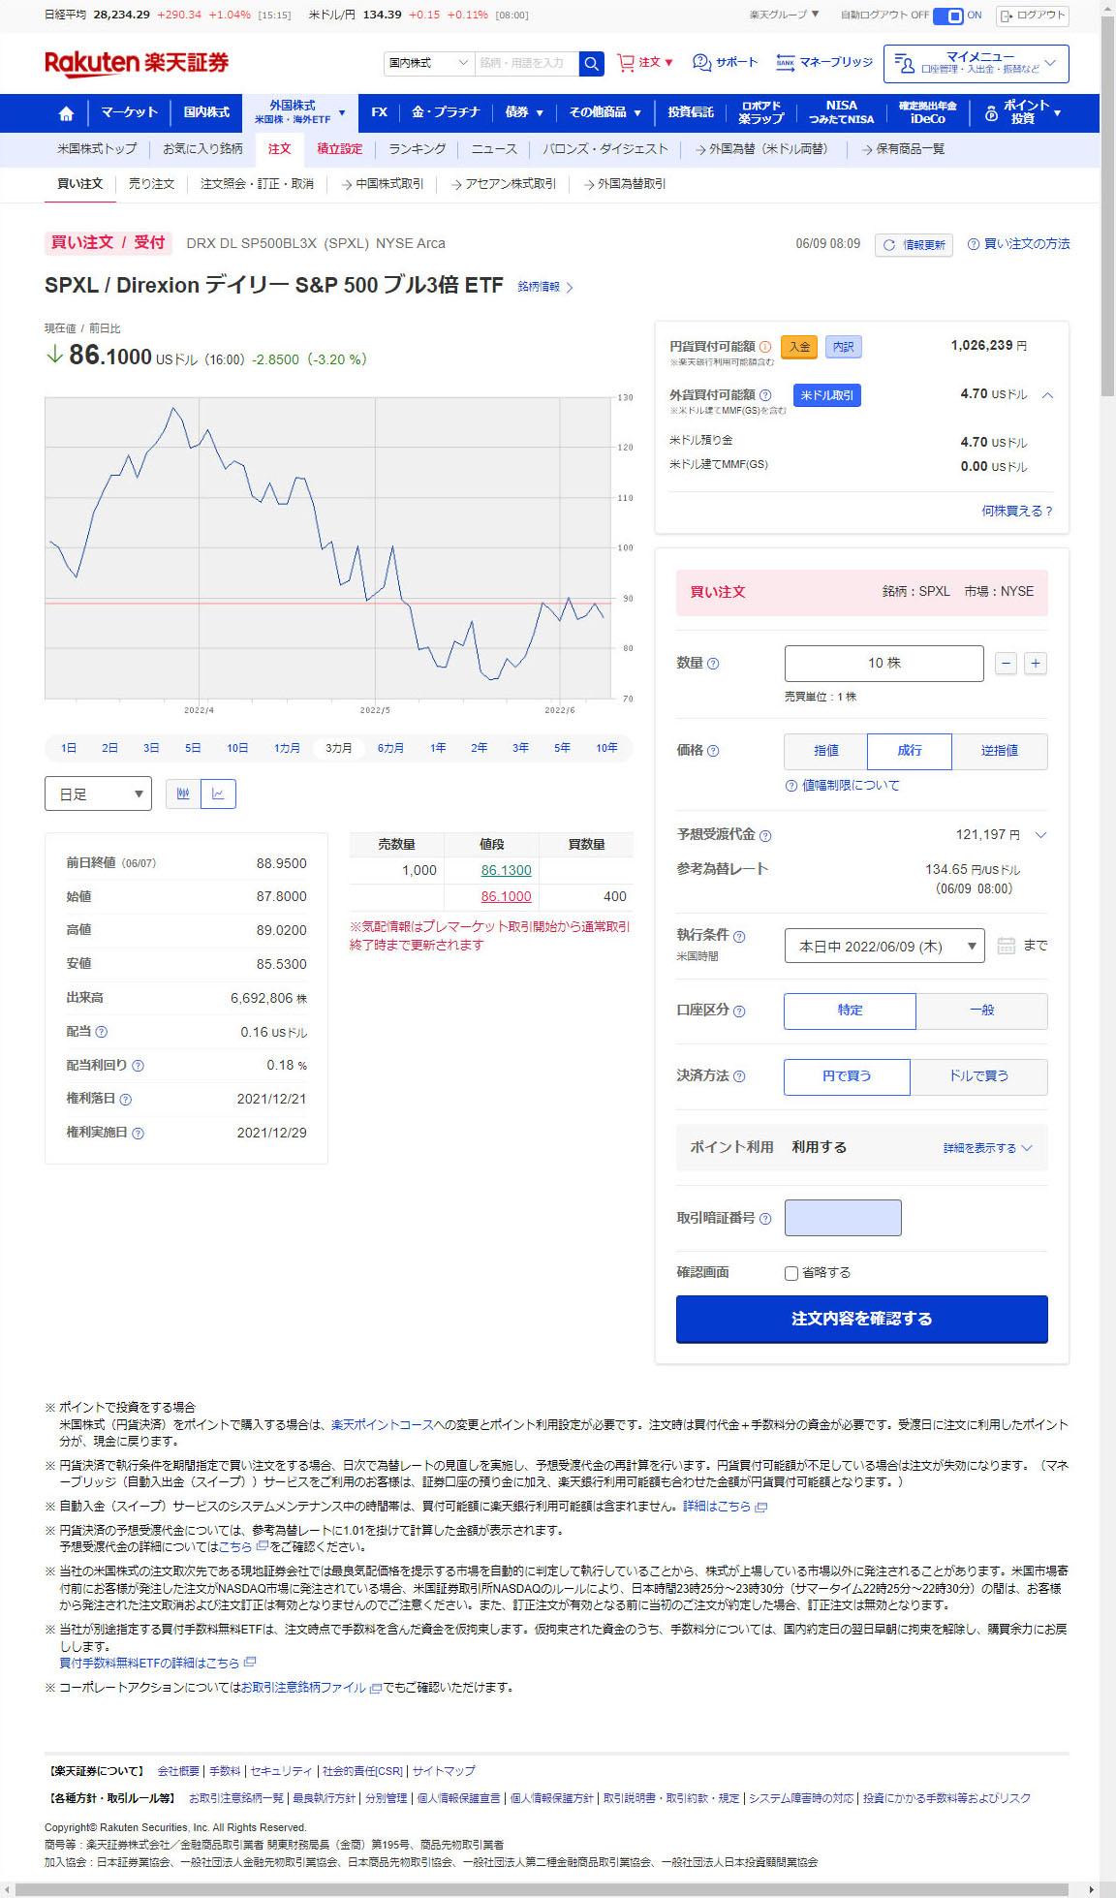
Task: Select the 6カ月 chart period
Action: point(390,748)
